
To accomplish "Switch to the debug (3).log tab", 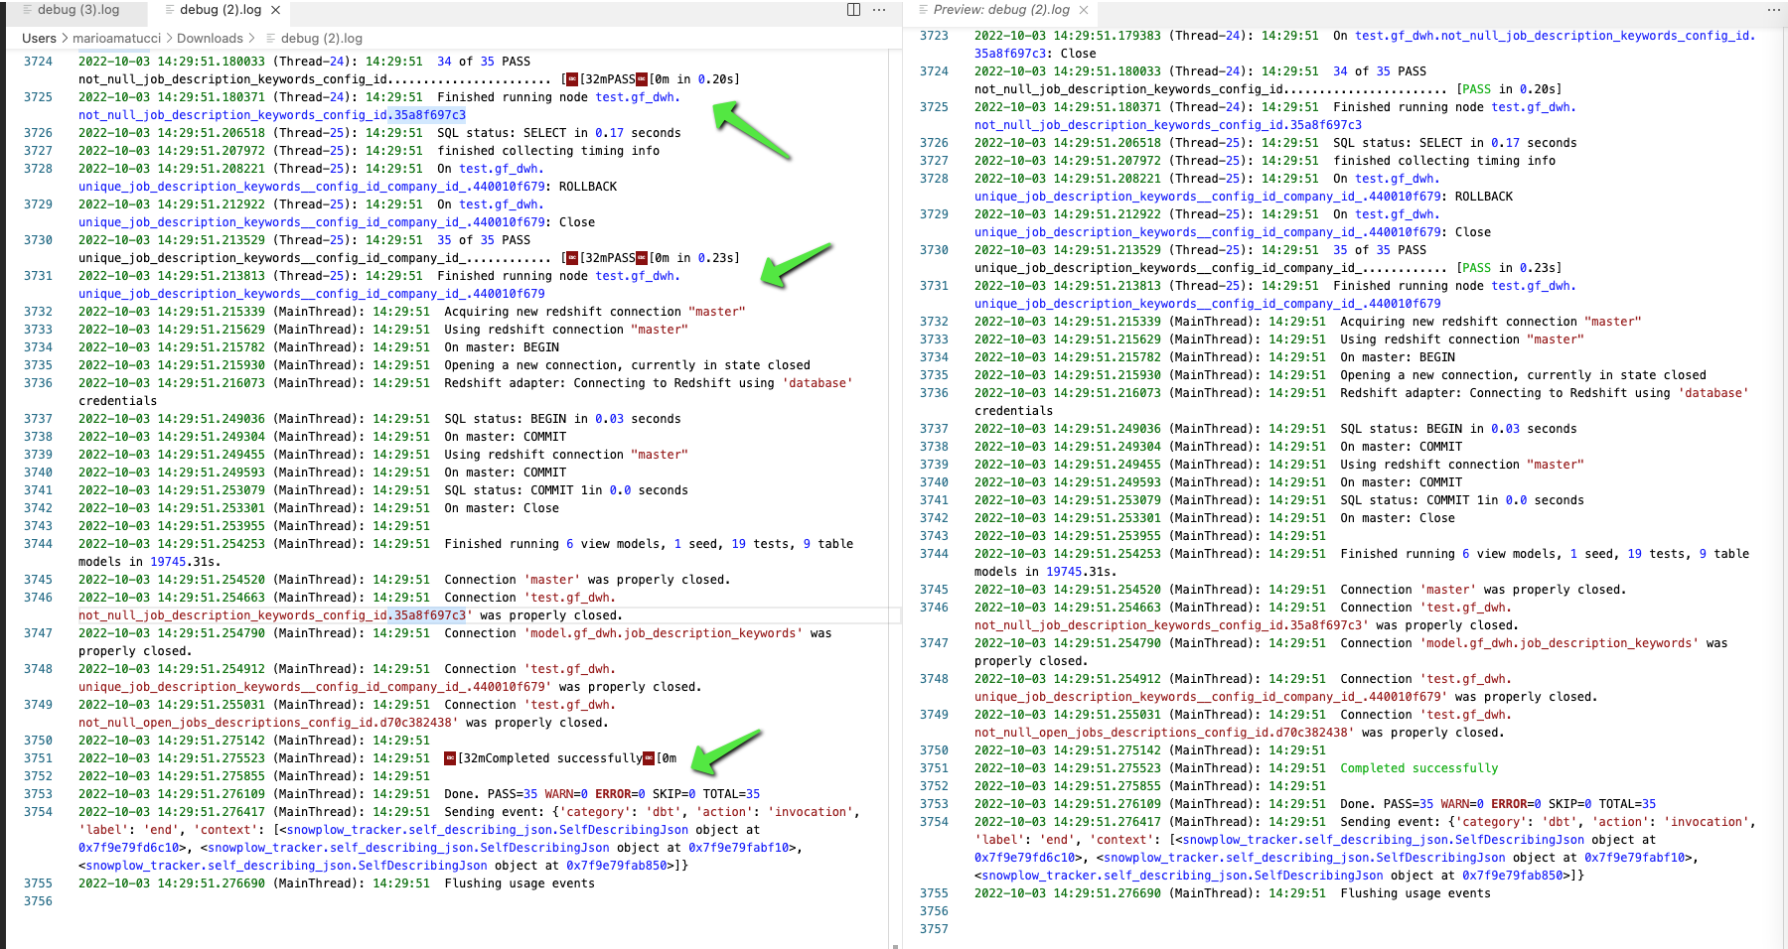I will 77,10.
